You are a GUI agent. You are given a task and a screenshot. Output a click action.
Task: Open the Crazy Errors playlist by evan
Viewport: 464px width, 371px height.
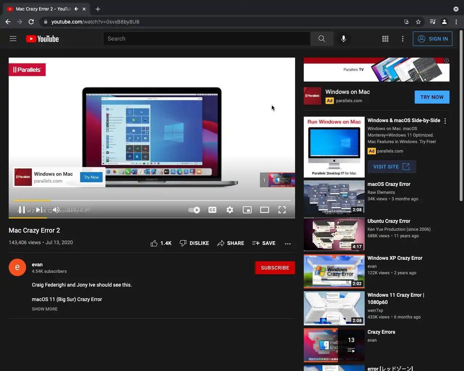click(x=334, y=345)
